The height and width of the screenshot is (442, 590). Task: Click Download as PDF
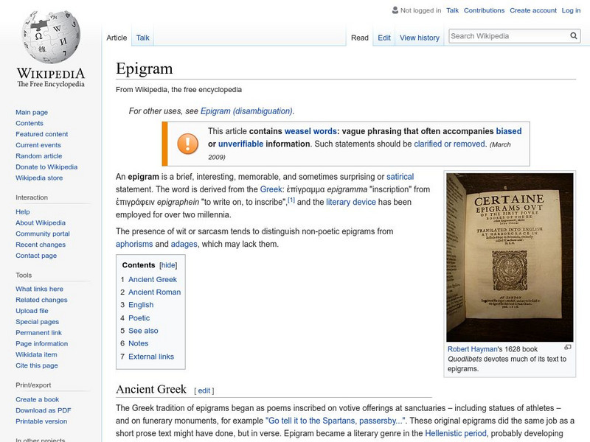(x=44, y=410)
